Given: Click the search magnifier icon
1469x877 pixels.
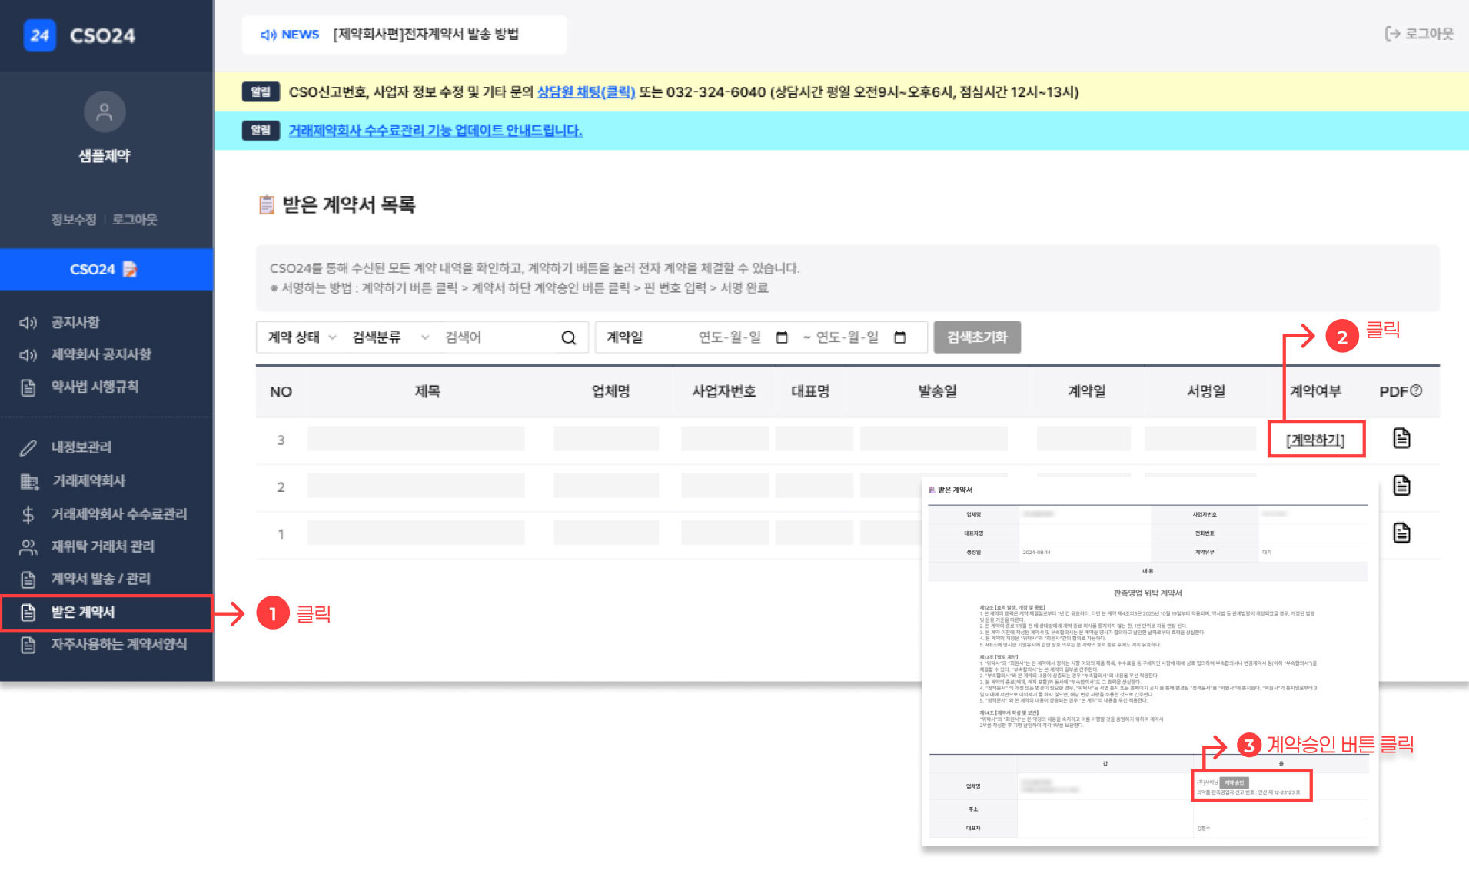Looking at the screenshot, I should pyautogui.click(x=569, y=337).
